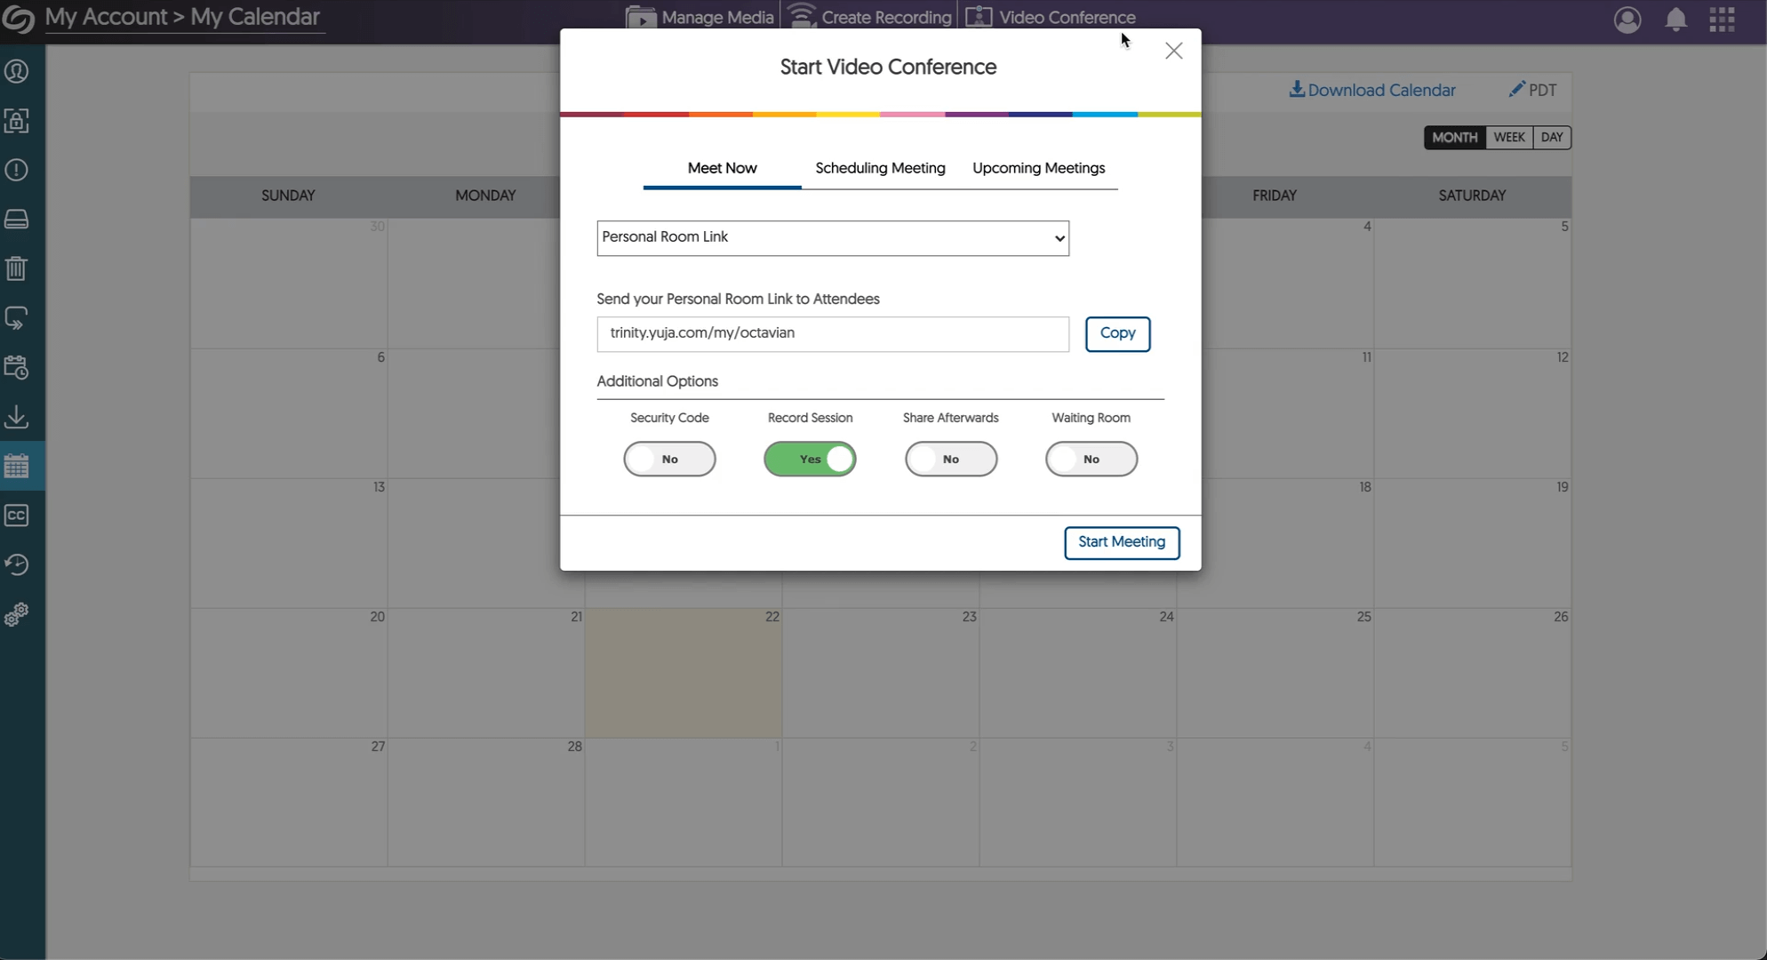The height and width of the screenshot is (960, 1767).
Task: Click Video Conference in top bar
Action: coord(1051,17)
